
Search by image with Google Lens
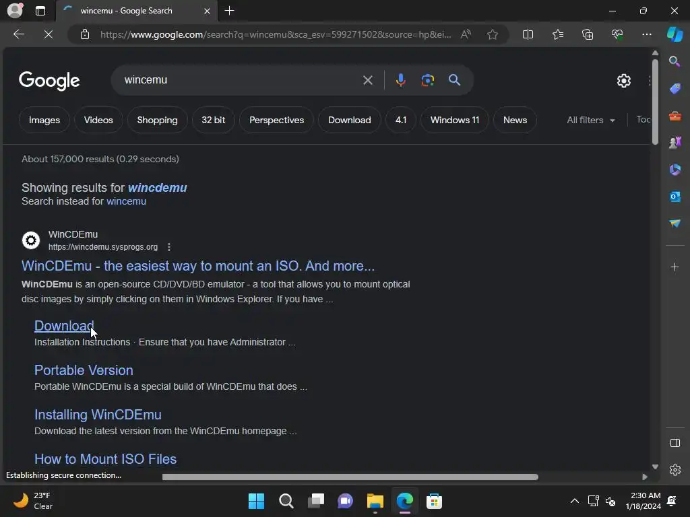coord(427,80)
